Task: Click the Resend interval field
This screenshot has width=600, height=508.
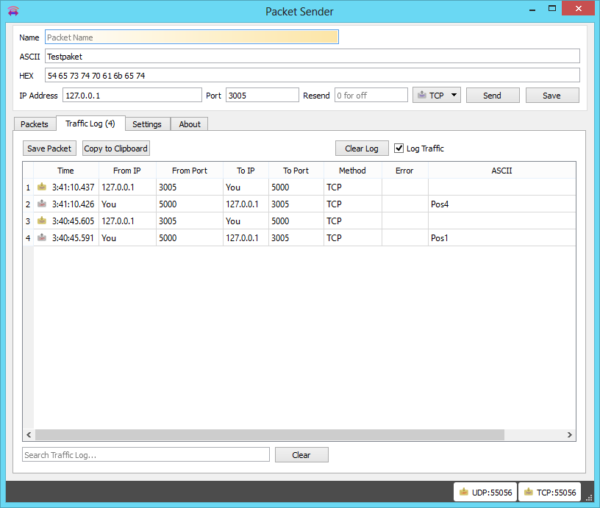Action: pos(371,96)
